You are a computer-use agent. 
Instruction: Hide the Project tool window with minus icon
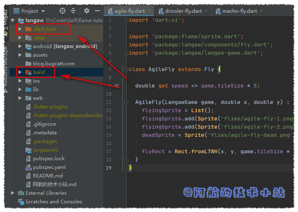coord(97,11)
